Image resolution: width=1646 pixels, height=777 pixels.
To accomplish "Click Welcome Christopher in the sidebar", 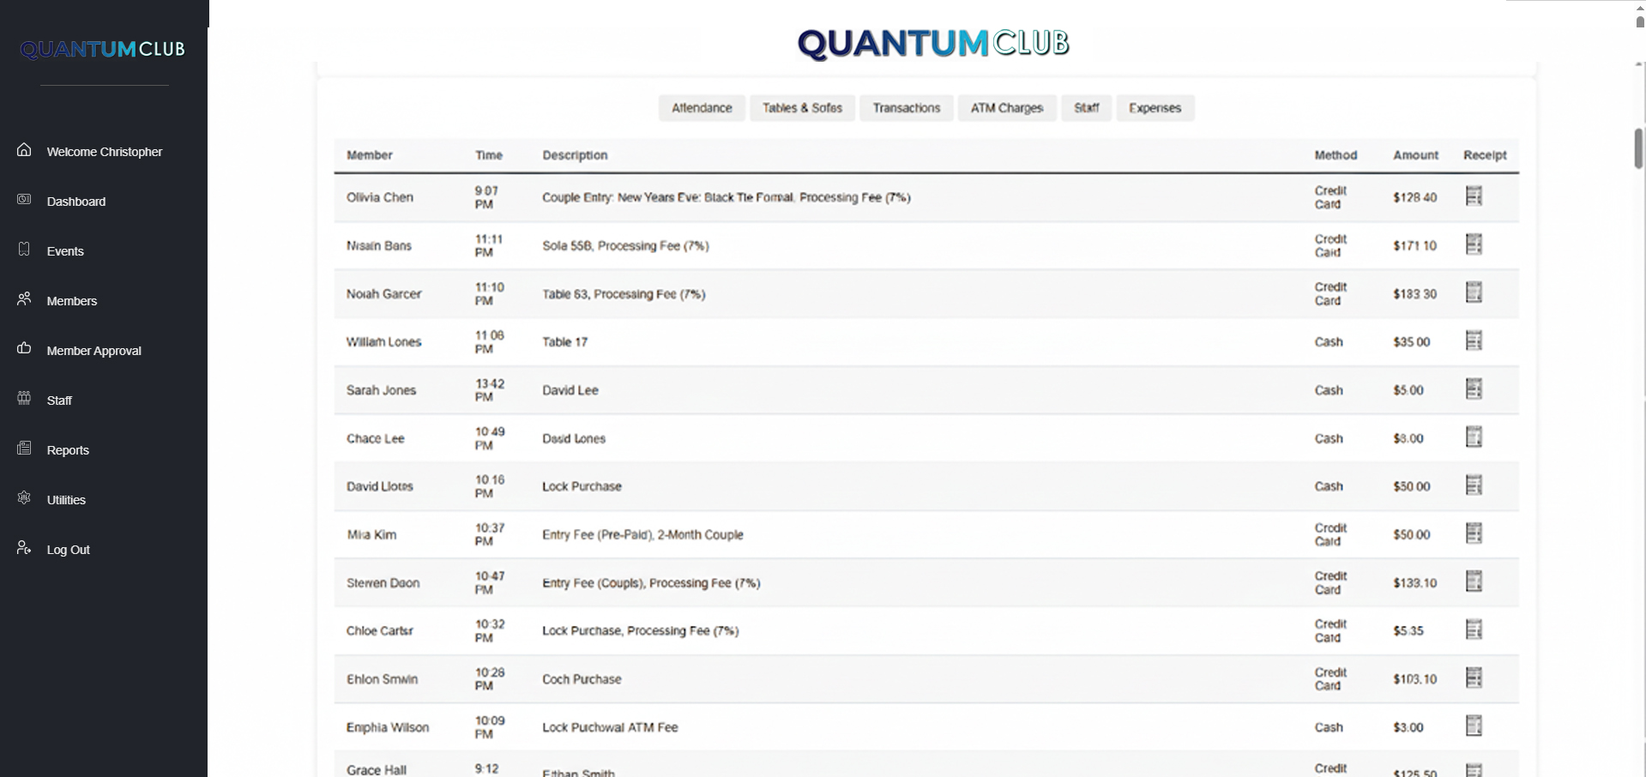I will point(104,151).
